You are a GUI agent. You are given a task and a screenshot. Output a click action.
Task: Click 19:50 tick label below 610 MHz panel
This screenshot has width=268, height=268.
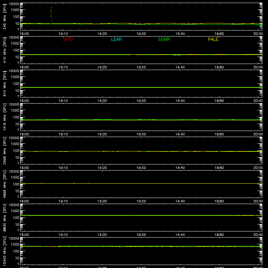pos(219,101)
